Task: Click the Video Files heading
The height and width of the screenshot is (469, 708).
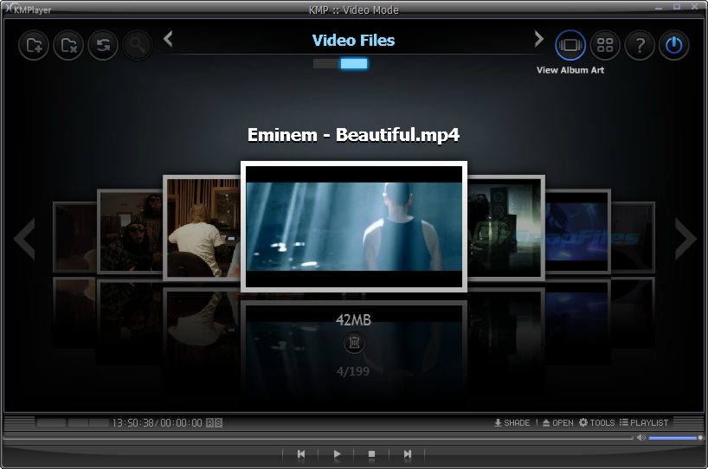Action: point(353,40)
